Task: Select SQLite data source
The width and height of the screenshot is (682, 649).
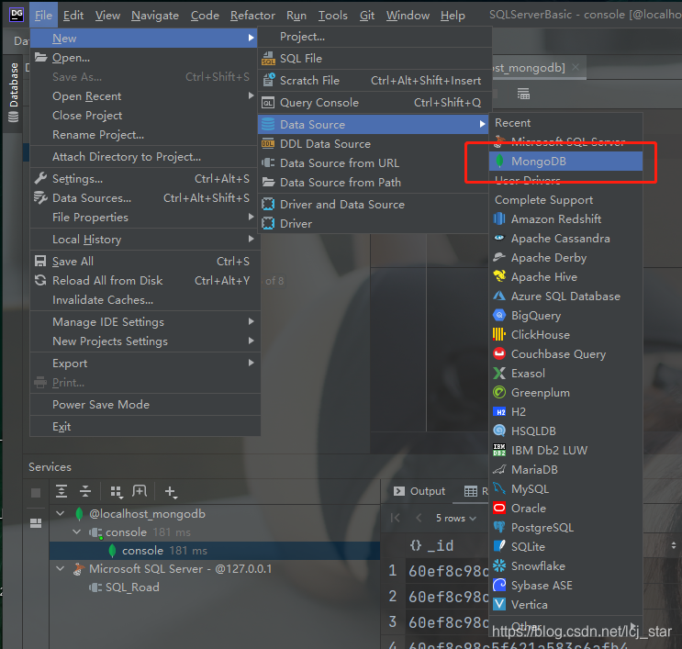Action: pyautogui.click(x=565, y=547)
